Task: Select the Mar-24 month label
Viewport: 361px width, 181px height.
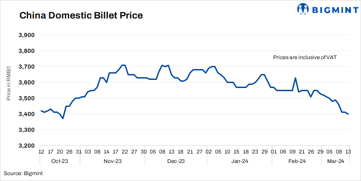Action: tap(335, 161)
